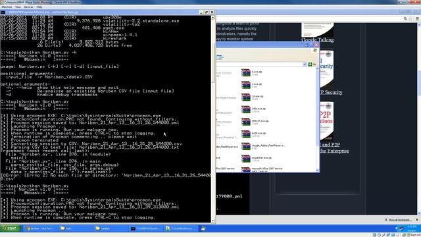Image resolution: width=421 pixels, height=237 pixels.
Task: Click the last taskbar item icon
Action: (203, 228)
